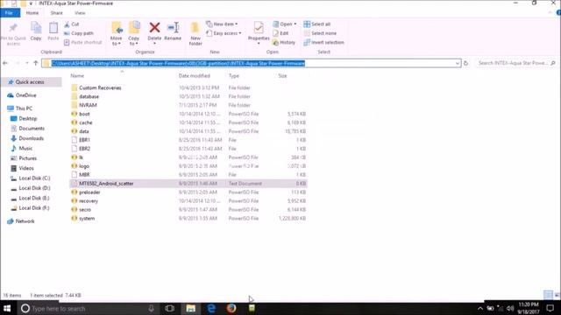Image resolution: width=561 pixels, height=315 pixels.
Task: Open Microsoft Edge from taskbar
Action: click(211, 308)
